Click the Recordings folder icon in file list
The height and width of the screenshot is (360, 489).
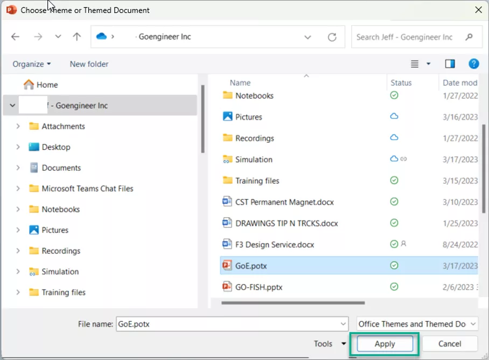pos(227,137)
